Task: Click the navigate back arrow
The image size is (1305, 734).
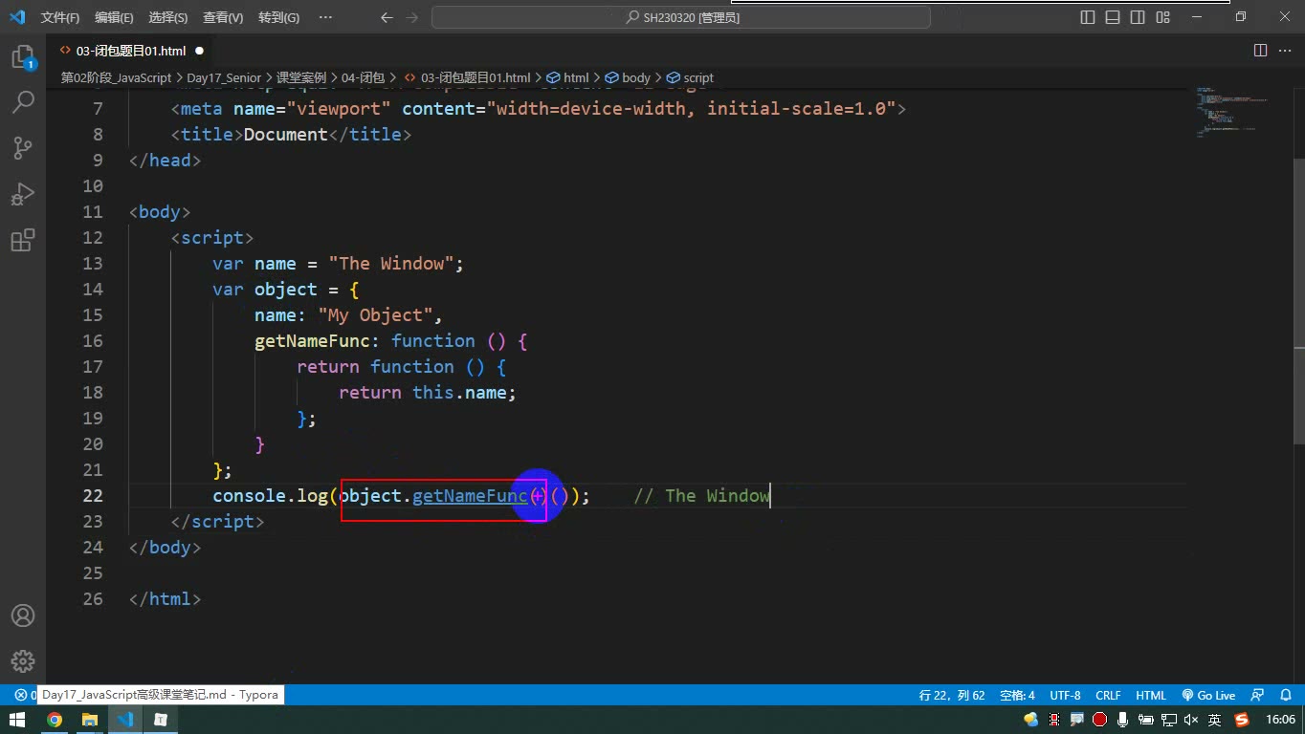Action: 387,17
